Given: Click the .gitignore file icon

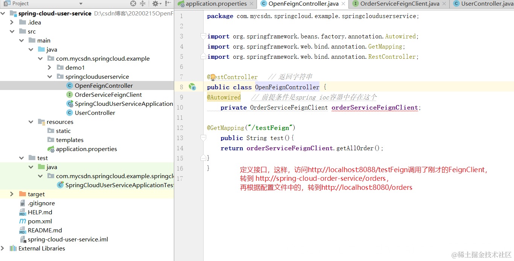Looking at the screenshot, I should [23, 203].
